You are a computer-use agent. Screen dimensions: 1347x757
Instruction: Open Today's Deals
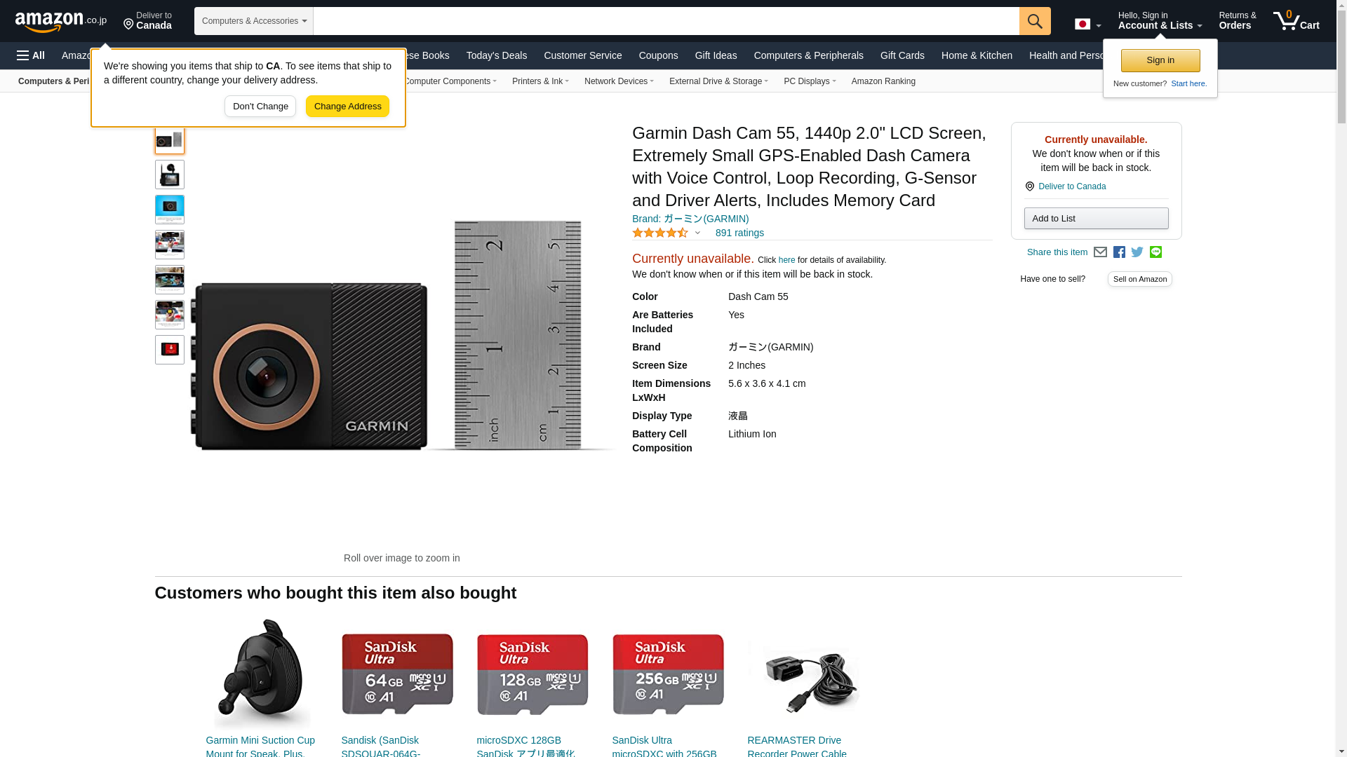[497, 55]
